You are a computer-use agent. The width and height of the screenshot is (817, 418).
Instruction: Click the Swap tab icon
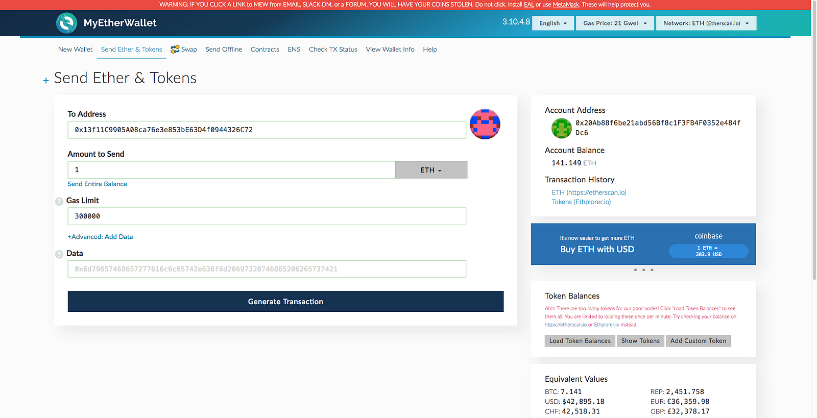point(175,49)
